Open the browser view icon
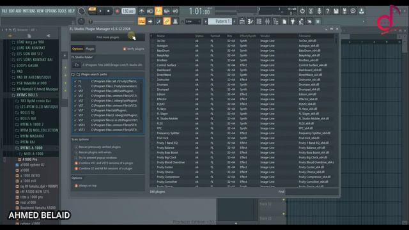This screenshot has height=230, width=409. click(x=275, y=21)
